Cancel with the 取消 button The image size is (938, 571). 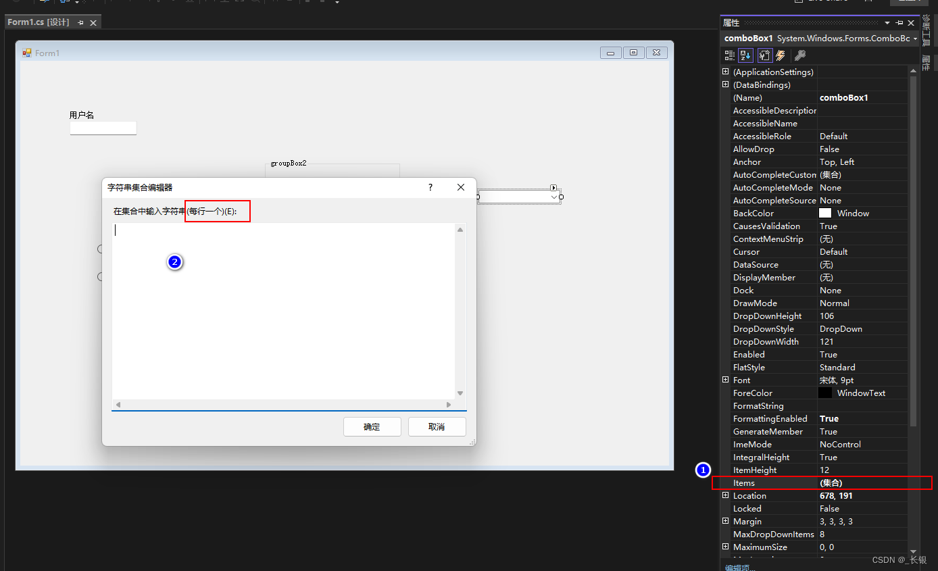(437, 426)
